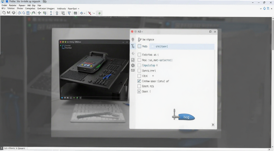Enable the blue 'Empolstop' checkbox
The image size is (274, 151).
point(139,65)
